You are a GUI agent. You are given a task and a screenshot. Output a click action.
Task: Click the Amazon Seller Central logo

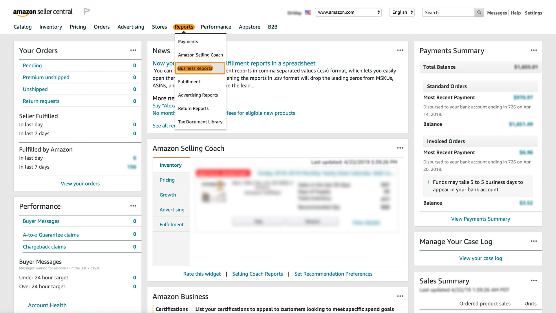43,12
